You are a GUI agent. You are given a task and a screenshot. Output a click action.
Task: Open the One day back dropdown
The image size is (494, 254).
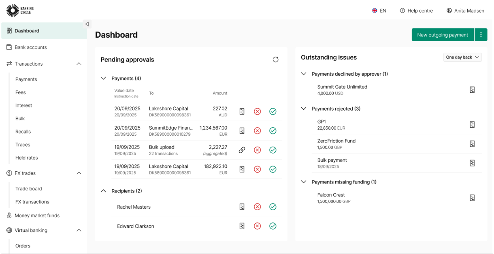[462, 57]
